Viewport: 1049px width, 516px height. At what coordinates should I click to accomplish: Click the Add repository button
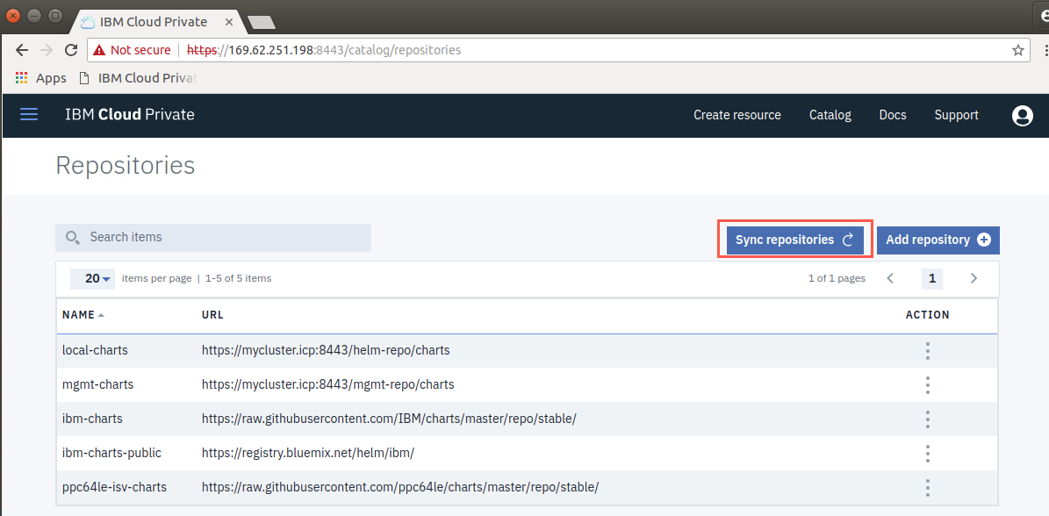tap(938, 240)
